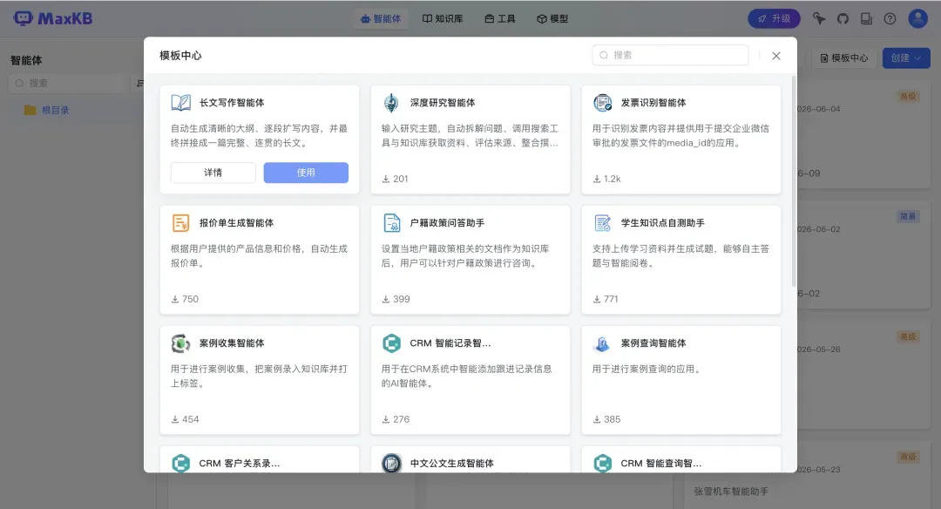Viewport: 941px width, 509px height.
Task: Select the 案例查询智能体 card title
Action: click(653, 343)
